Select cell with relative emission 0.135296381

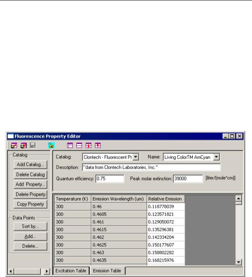[166, 230]
